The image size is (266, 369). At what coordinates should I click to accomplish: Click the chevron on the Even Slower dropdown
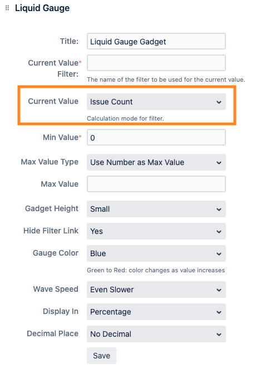(219, 290)
